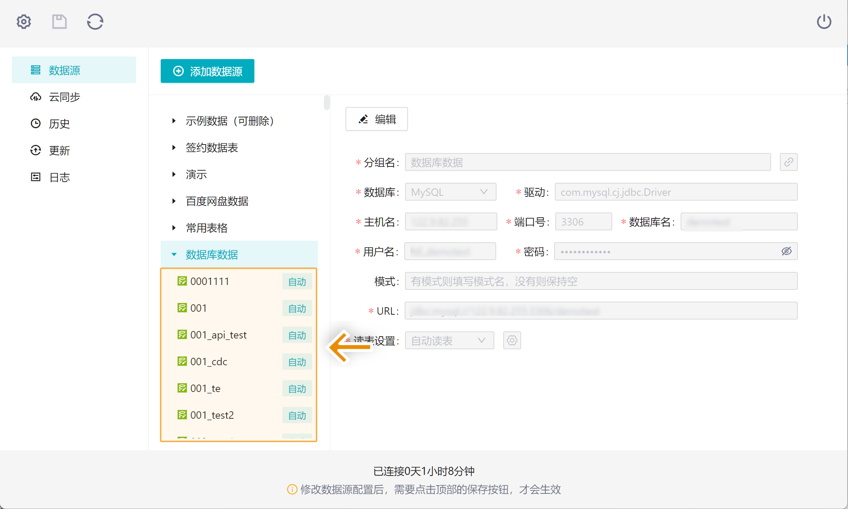The width and height of the screenshot is (848, 509).
Task: Open the 数据源 sidebar section
Action: (x=74, y=70)
